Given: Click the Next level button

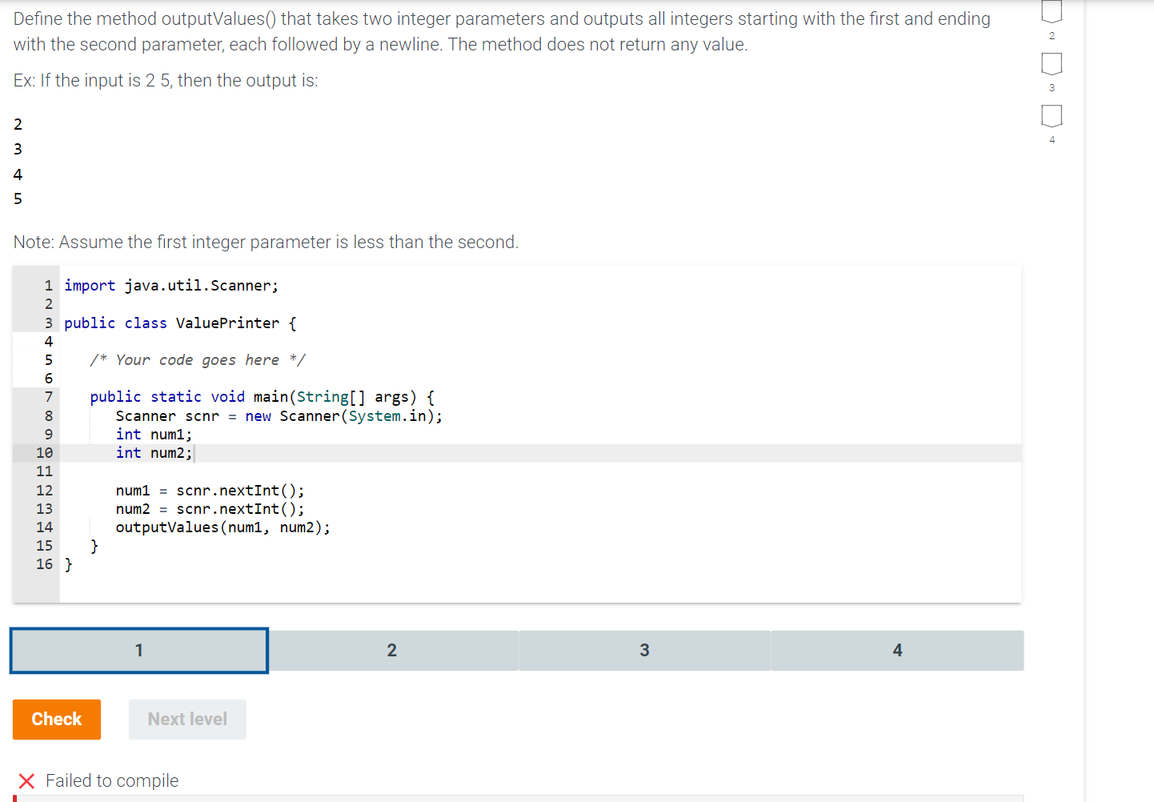Looking at the screenshot, I should pos(186,719).
